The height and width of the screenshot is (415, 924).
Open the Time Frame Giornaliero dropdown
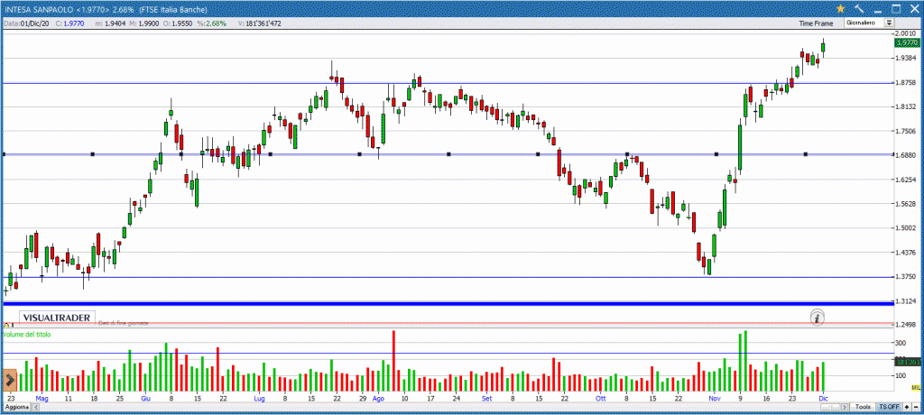(x=869, y=23)
